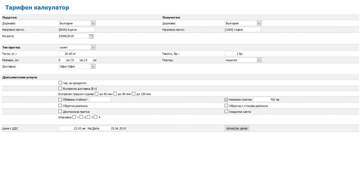
Task: Focus the sender Населено място field
Action: [76, 30]
